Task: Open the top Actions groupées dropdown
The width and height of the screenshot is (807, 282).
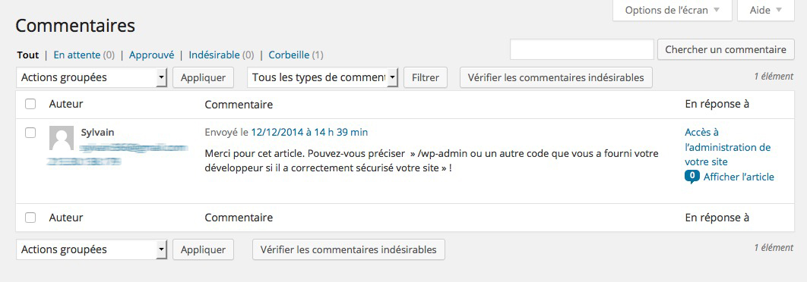Action: (92, 77)
